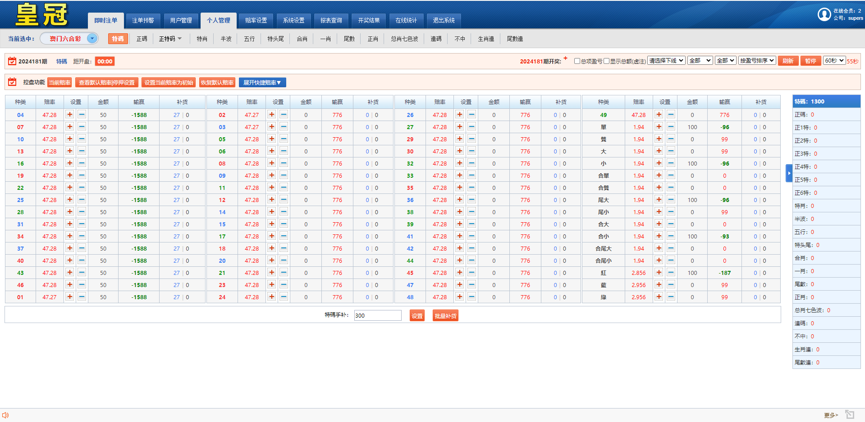Open the 请选择下线 dropdown
The width and height of the screenshot is (865, 422).
pyautogui.click(x=666, y=61)
